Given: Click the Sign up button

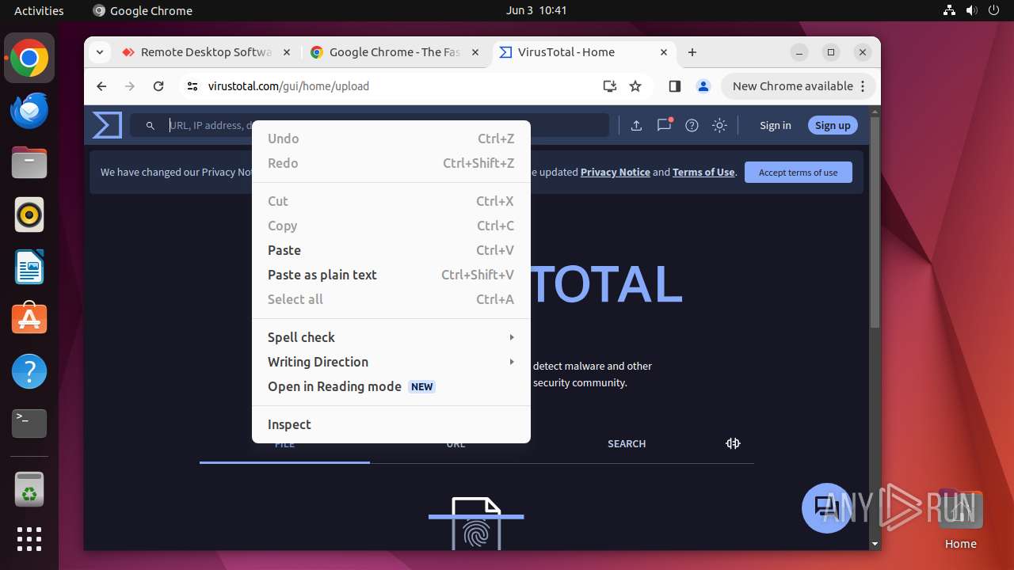Looking at the screenshot, I should (833, 125).
